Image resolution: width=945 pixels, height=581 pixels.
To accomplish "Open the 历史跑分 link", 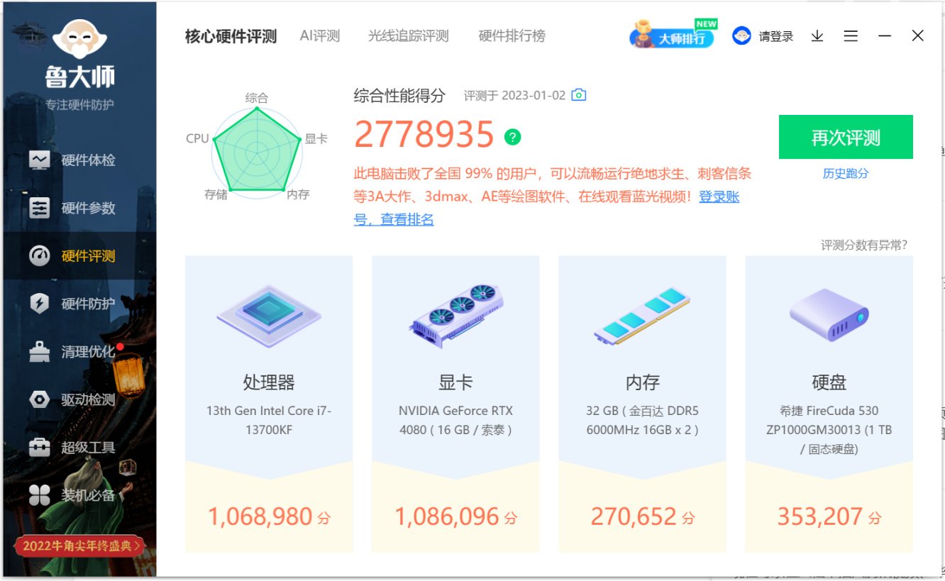I will coord(846,174).
